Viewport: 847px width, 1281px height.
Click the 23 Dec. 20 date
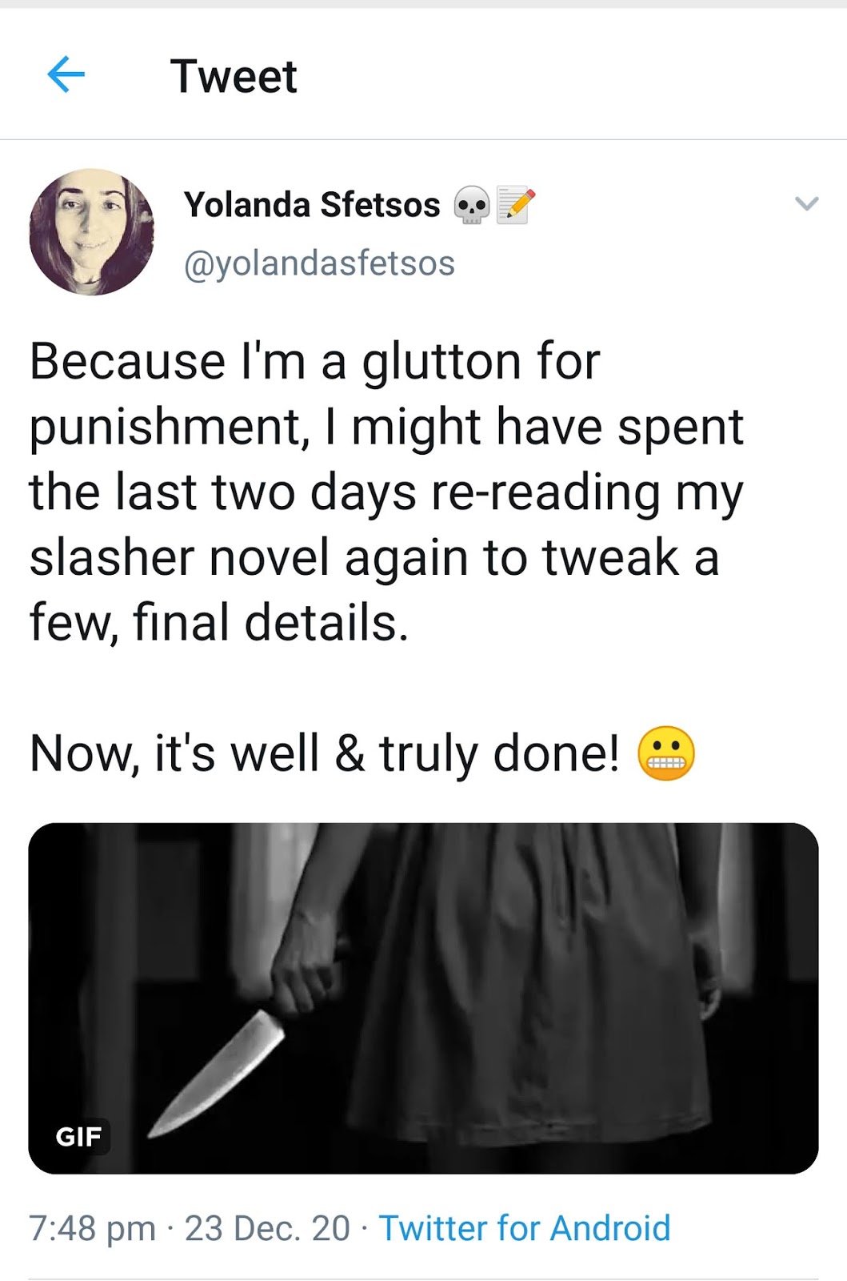[267, 1228]
